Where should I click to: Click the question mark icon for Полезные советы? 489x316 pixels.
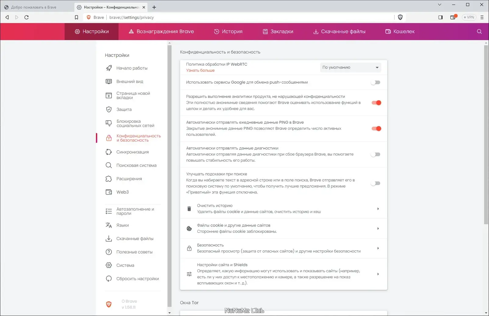coord(109,252)
